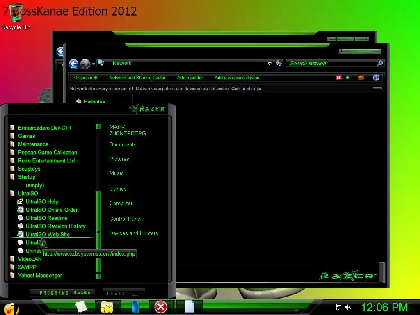Click the UltraISO Readme document icon
This screenshot has height=315, width=420.
point(21,218)
